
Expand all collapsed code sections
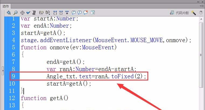point(67,13)
